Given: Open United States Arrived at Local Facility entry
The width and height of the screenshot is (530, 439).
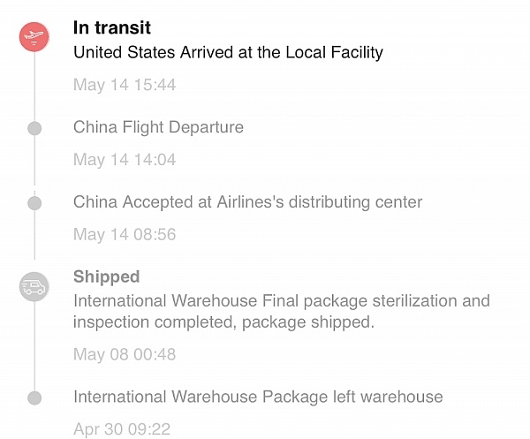Looking at the screenshot, I should (228, 52).
